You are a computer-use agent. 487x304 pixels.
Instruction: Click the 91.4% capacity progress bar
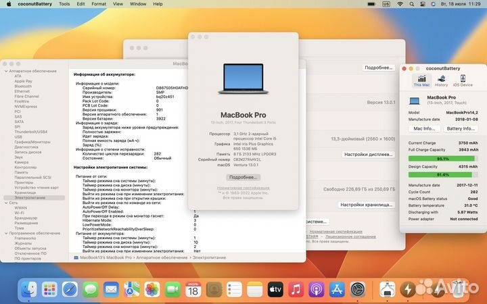coord(443,175)
